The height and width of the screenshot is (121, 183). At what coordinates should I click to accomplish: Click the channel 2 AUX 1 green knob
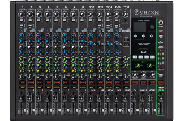click(30, 59)
